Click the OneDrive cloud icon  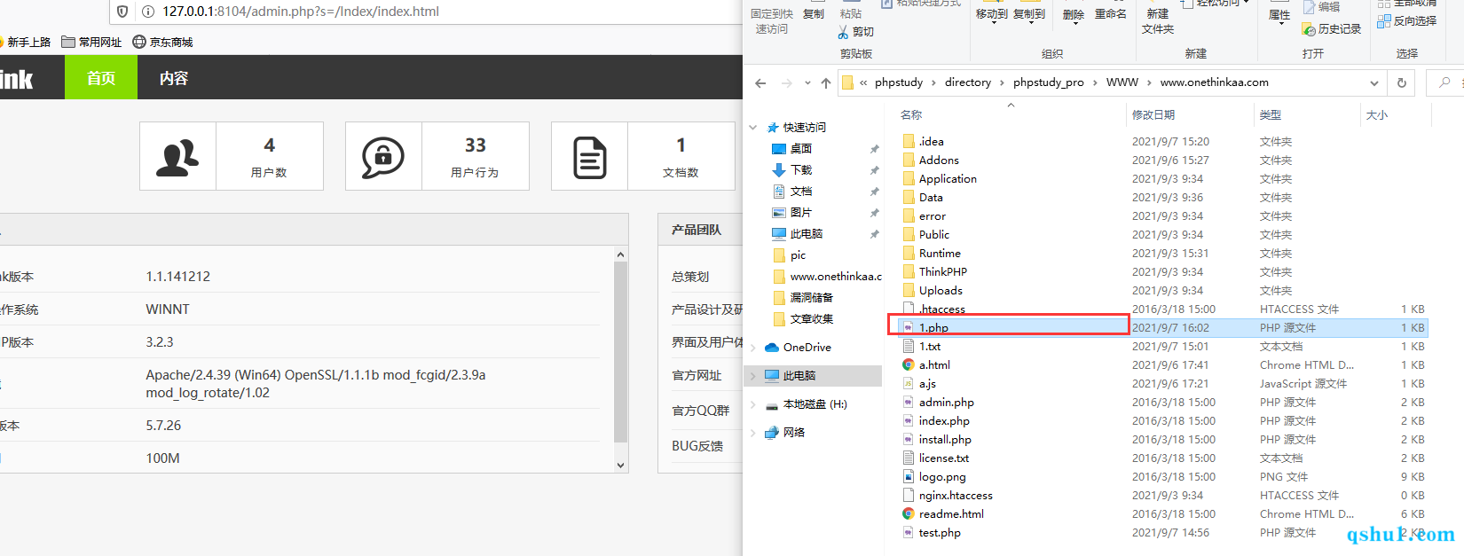[772, 348]
